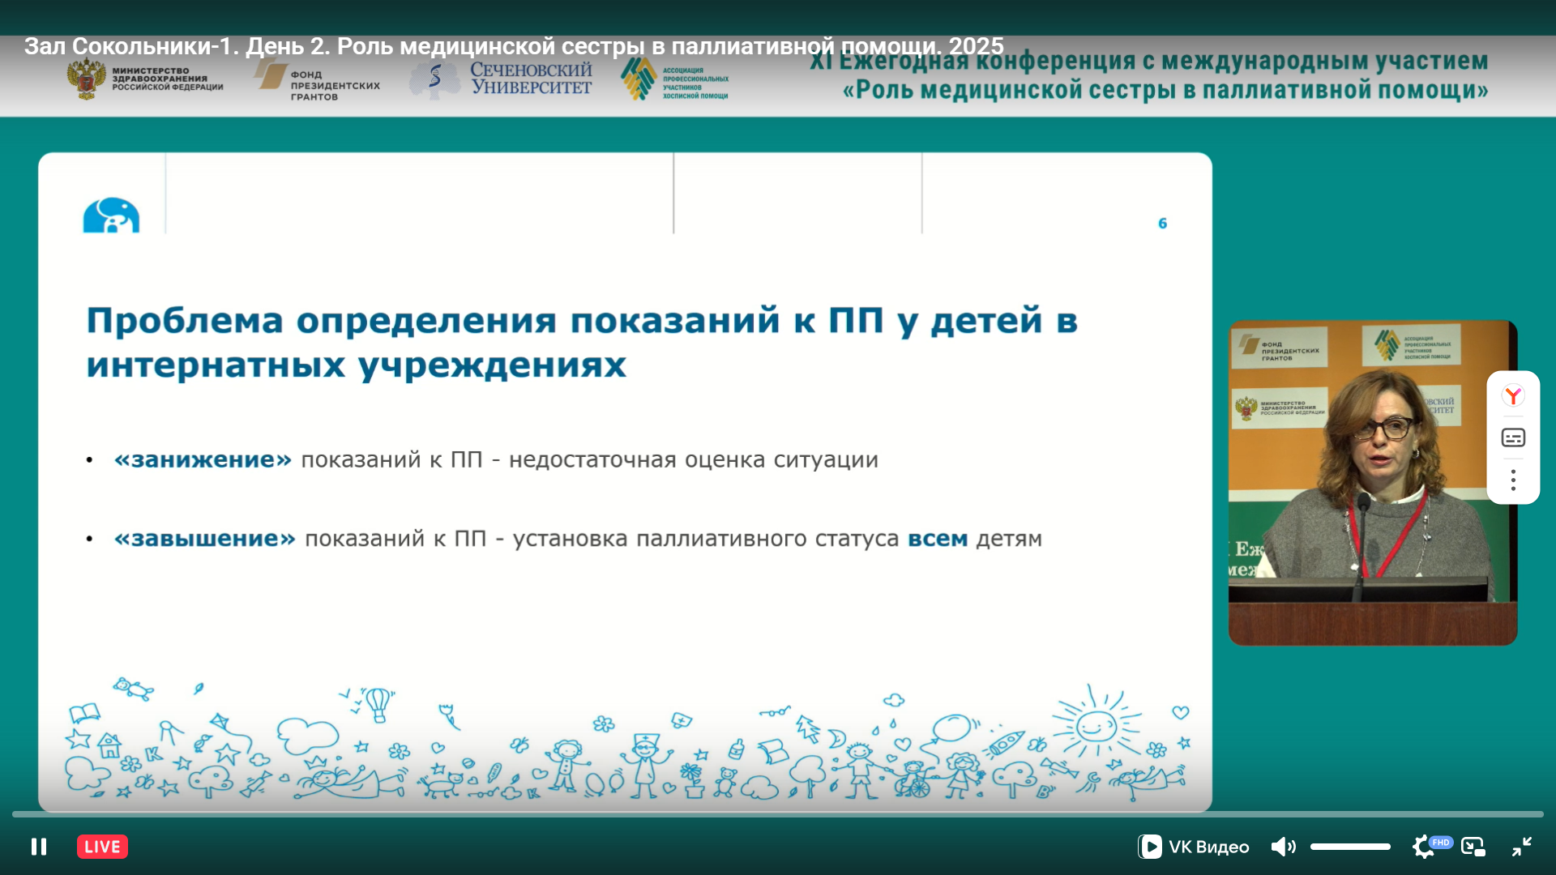Viewport: 1556px width, 875px height.
Task: Click the FHD quality badge
Action: (x=1441, y=842)
